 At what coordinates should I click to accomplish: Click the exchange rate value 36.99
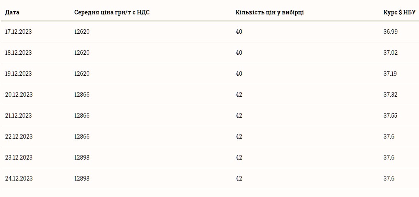(391, 32)
